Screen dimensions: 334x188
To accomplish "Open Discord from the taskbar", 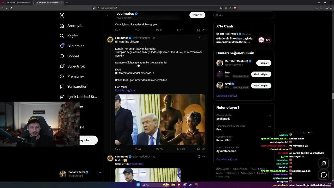I will pos(185,185).
